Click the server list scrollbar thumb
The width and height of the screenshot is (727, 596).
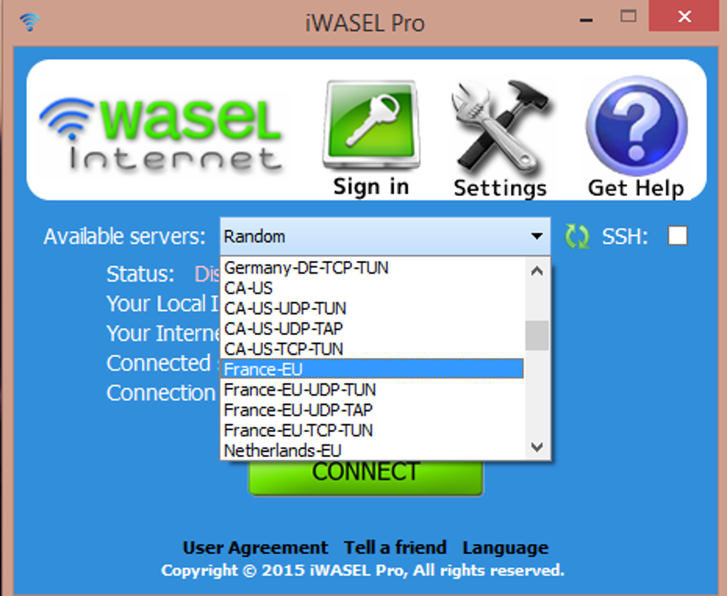click(537, 335)
